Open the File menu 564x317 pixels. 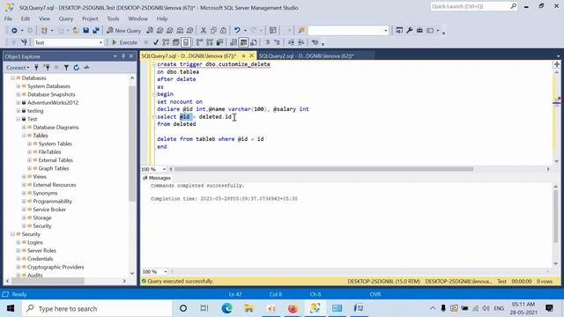pyautogui.click(x=8, y=18)
